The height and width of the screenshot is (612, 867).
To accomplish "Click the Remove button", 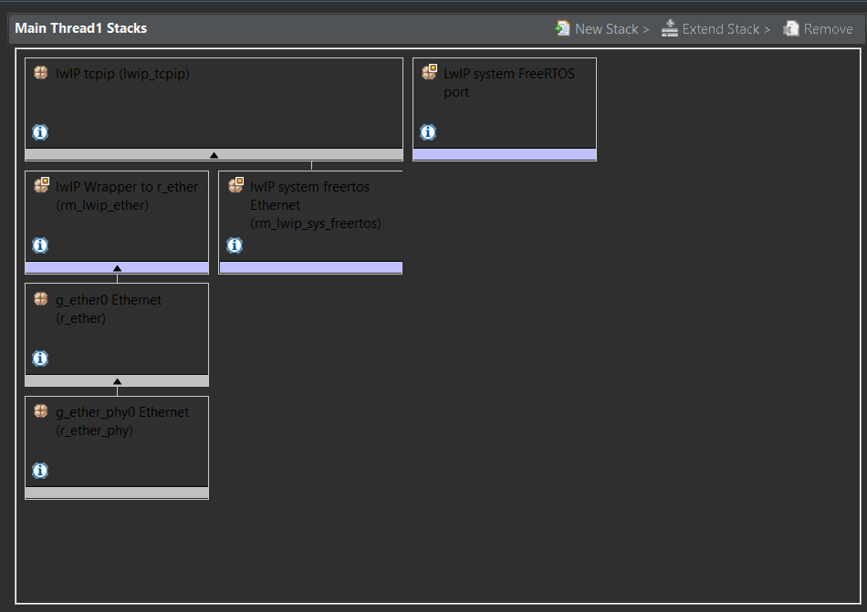I will [x=818, y=28].
